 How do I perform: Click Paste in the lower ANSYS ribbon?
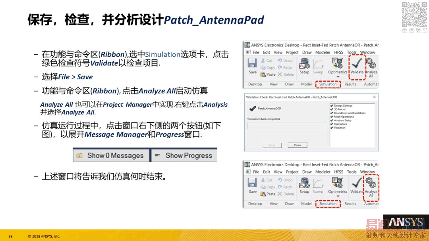point(268,194)
